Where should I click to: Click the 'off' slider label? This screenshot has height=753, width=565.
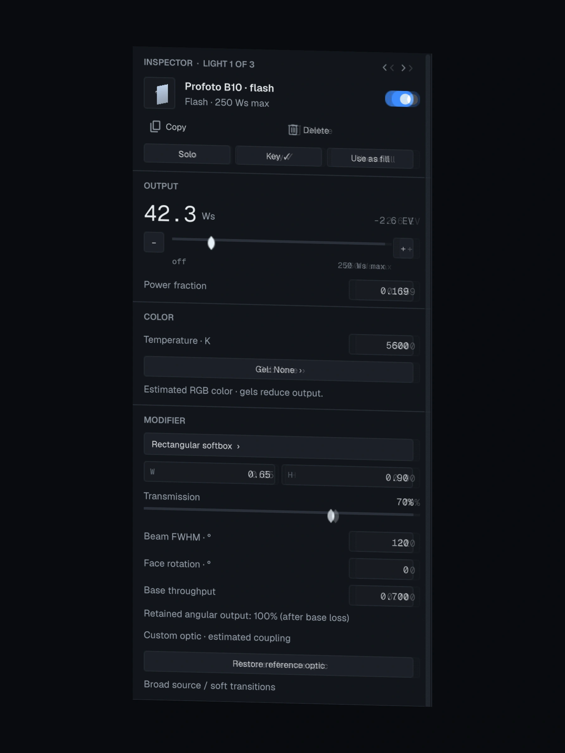[179, 261]
